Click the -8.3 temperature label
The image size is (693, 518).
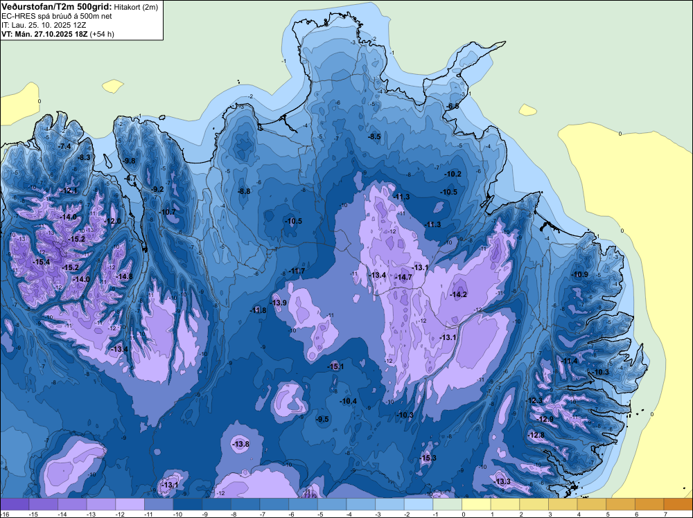point(84,157)
